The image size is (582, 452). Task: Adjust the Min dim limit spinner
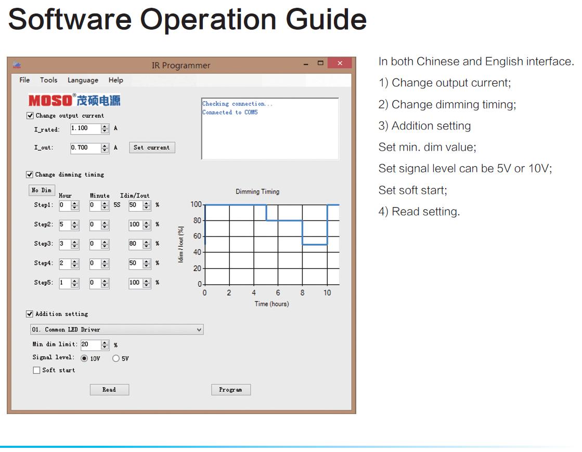point(105,345)
